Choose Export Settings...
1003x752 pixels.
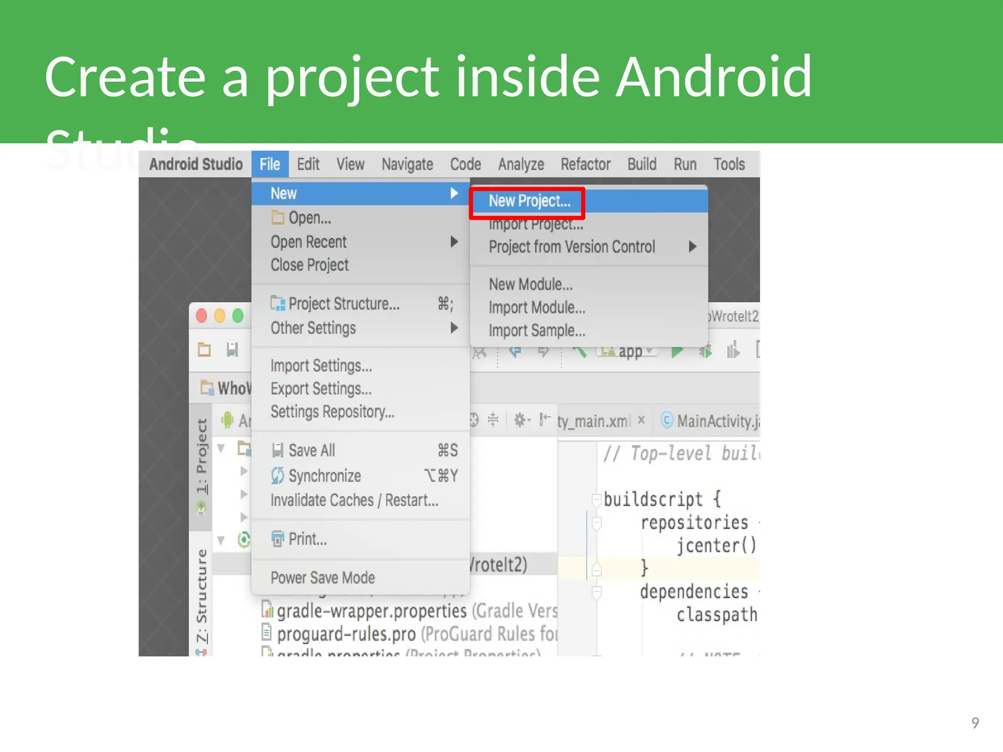[360, 389]
